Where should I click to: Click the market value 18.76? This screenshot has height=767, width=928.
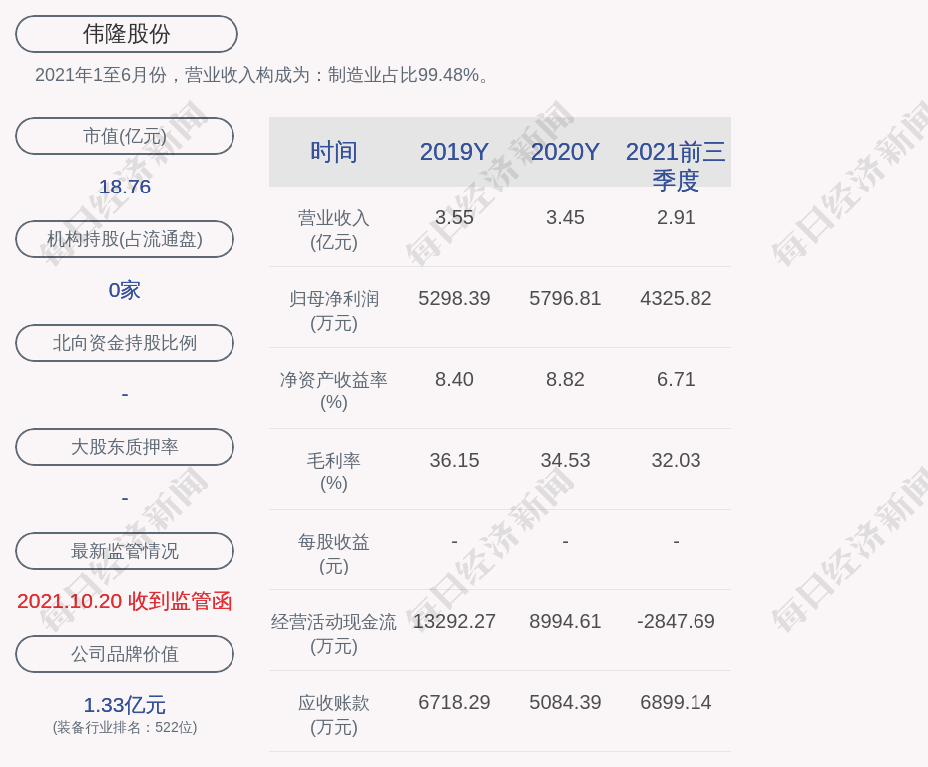pos(125,187)
